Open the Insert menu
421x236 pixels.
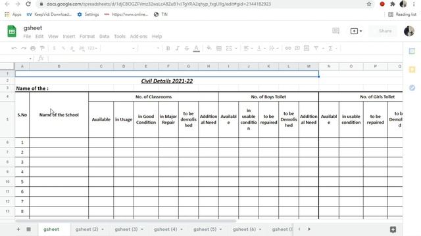tap(68, 37)
